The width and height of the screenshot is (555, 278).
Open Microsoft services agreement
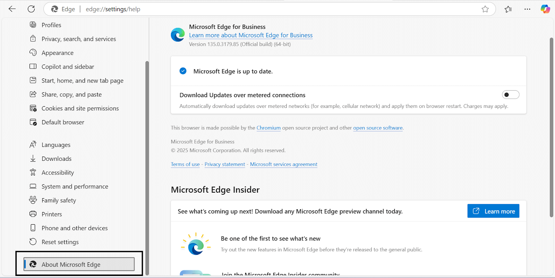(x=284, y=164)
